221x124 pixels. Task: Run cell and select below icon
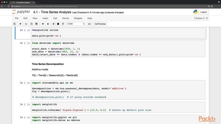(x=54, y=24)
